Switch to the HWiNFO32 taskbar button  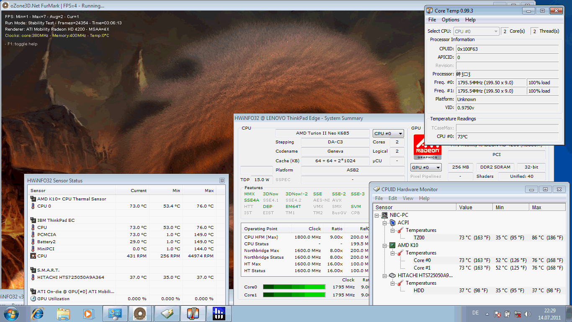pyautogui.click(x=219, y=313)
